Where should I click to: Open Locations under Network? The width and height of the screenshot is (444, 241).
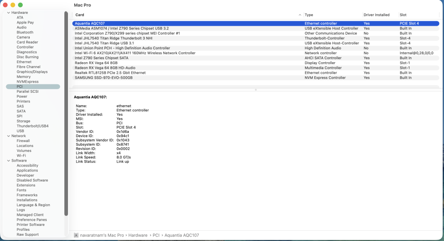tap(25, 146)
